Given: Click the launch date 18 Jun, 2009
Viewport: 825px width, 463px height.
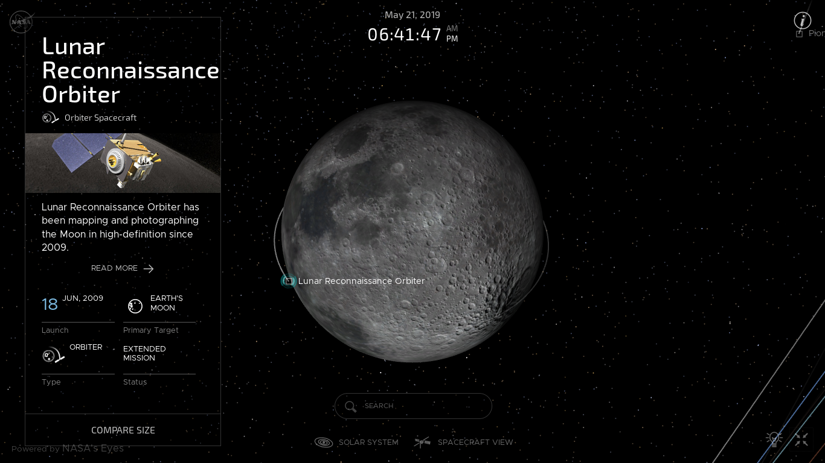Looking at the screenshot, I should coord(72,303).
